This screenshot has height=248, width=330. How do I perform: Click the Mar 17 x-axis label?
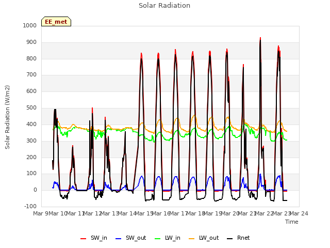tap(178, 213)
